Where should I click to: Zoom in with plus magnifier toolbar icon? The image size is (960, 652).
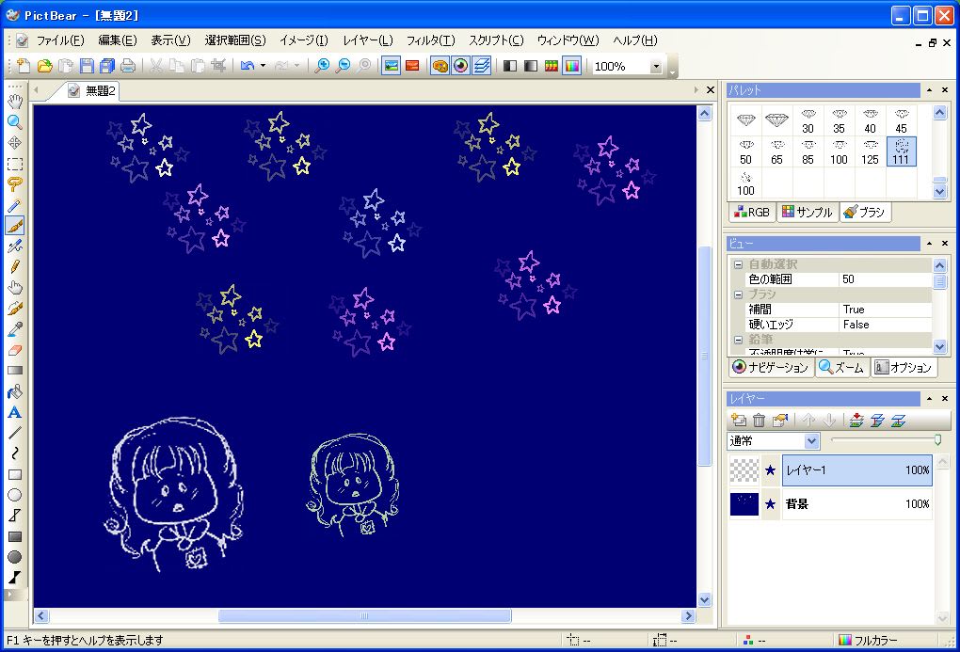pos(322,66)
